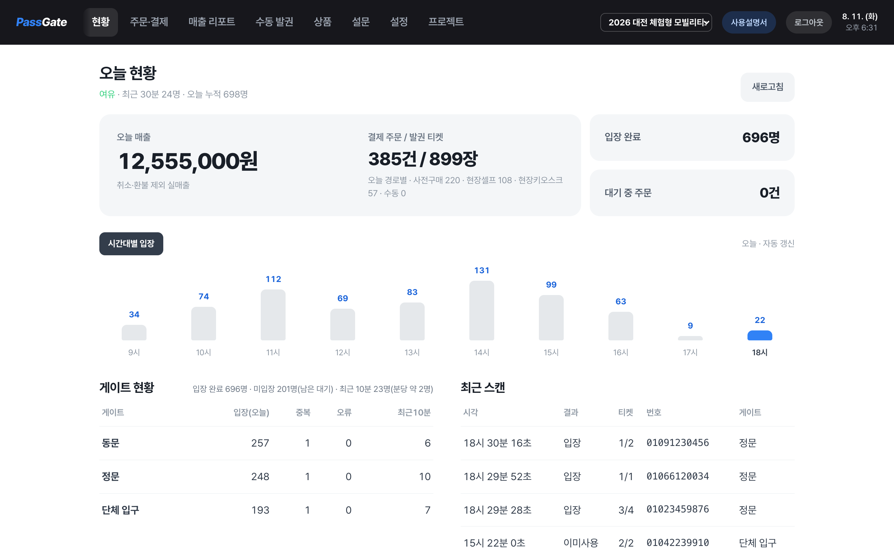894x559 pixels.
Task: Open the 설문 menu
Action: pos(361,22)
